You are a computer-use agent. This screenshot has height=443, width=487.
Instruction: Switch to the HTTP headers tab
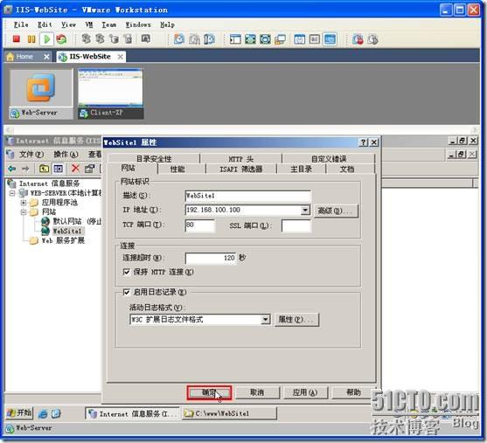240,159
